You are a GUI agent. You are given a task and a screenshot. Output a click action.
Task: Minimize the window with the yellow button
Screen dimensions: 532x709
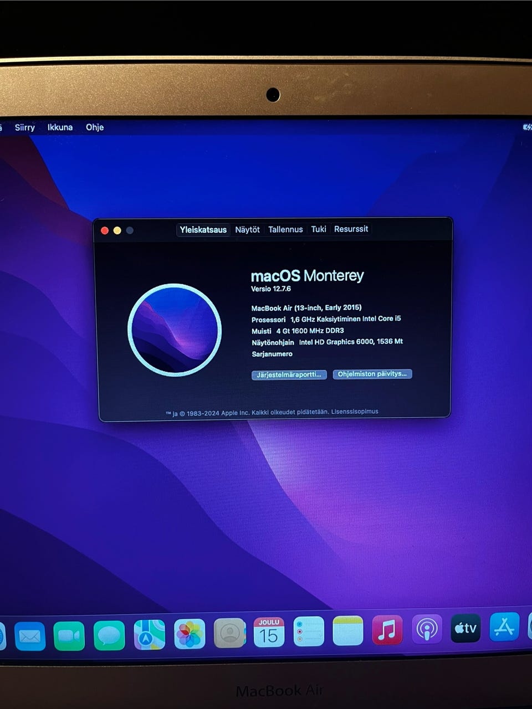[x=117, y=230]
